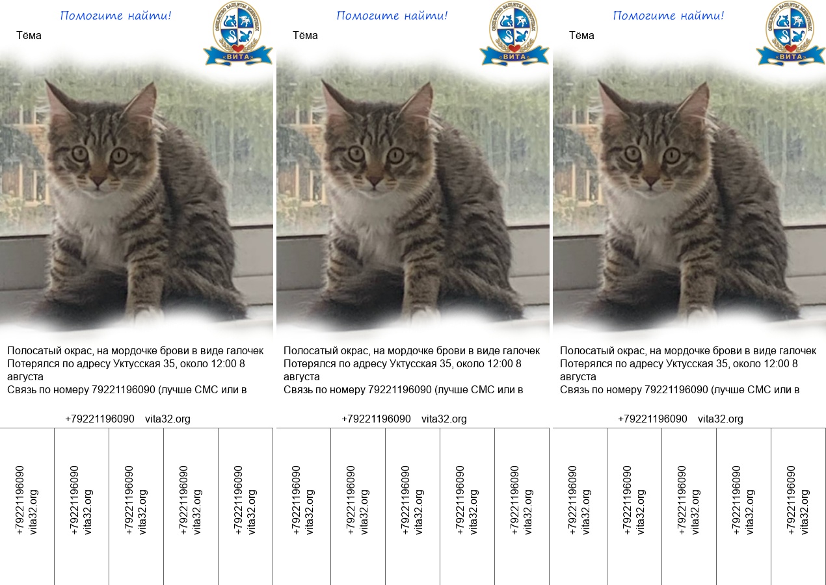This screenshot has width=826, height=585.
Task: Click the name 'Тёма' on the left flyer
Action: [x=29, y=36]
